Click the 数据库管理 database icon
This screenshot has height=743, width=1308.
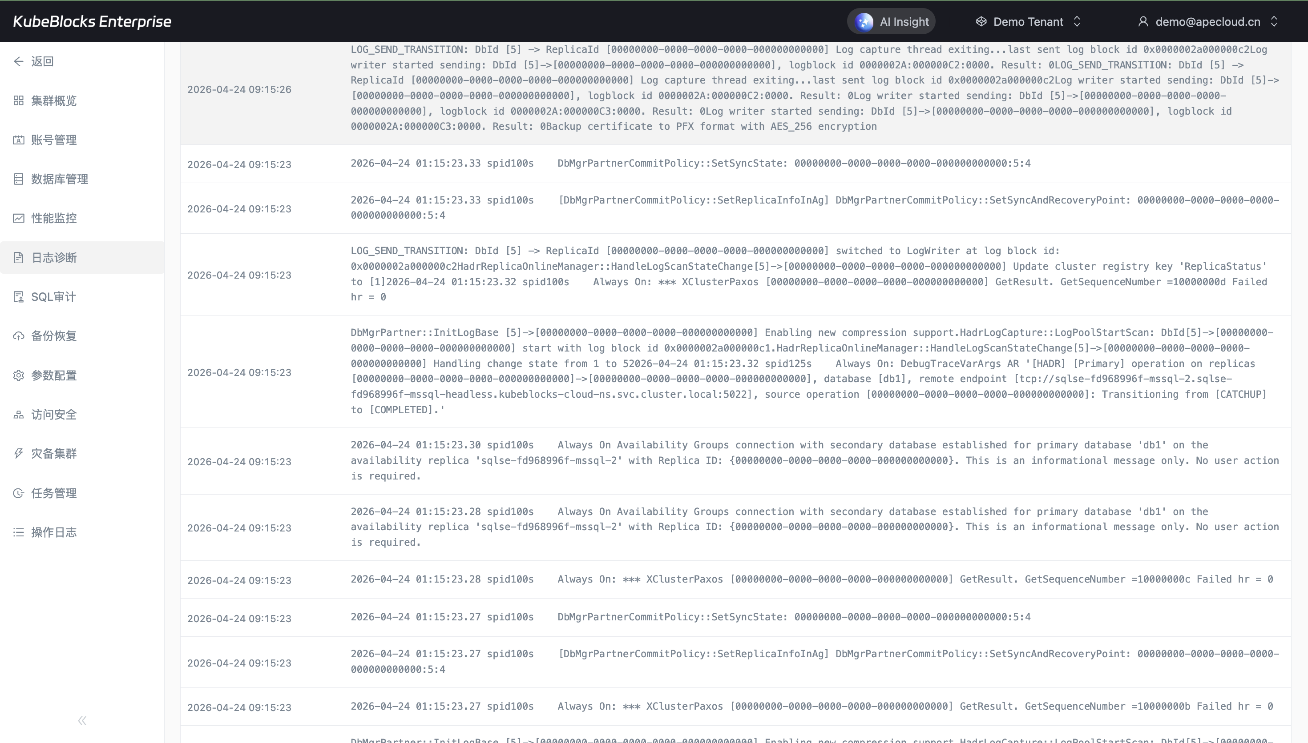tap(18, 179)
